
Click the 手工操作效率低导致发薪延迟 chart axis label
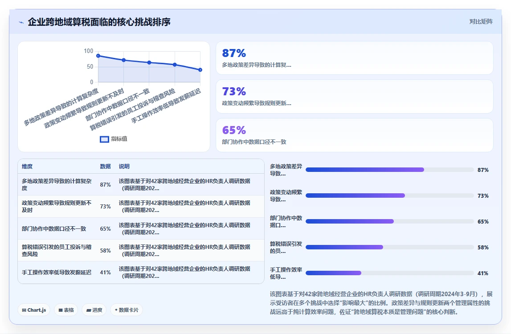[x=166, y=106]
